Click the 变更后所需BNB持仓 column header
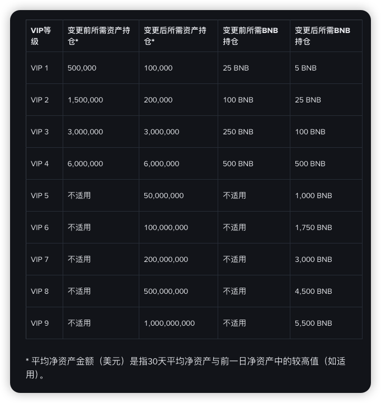The image size is (381, 403). point(322,36)
